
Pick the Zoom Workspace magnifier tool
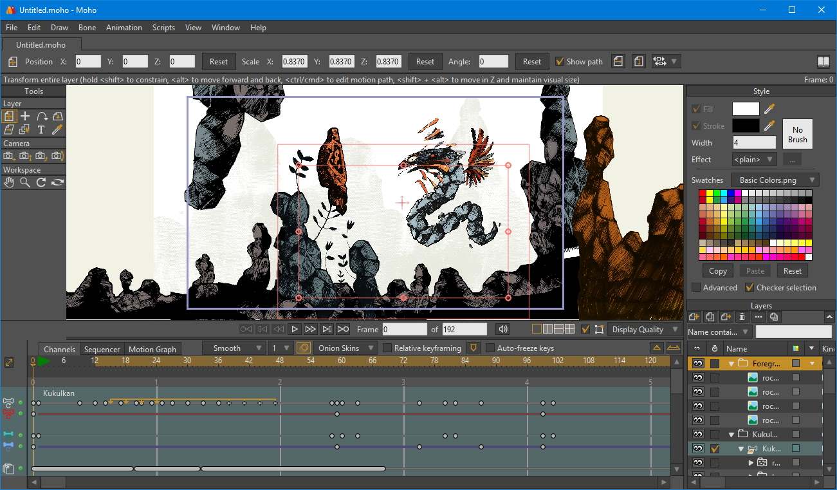tap(25, 182)
